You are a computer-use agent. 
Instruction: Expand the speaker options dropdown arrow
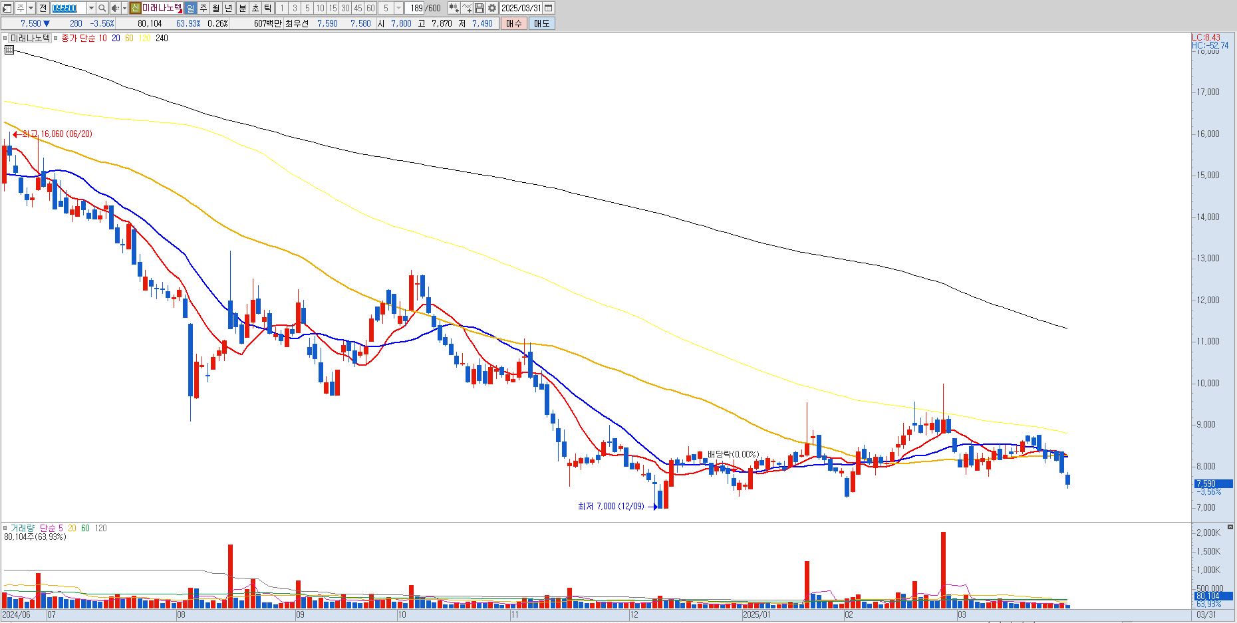[124, 8]
